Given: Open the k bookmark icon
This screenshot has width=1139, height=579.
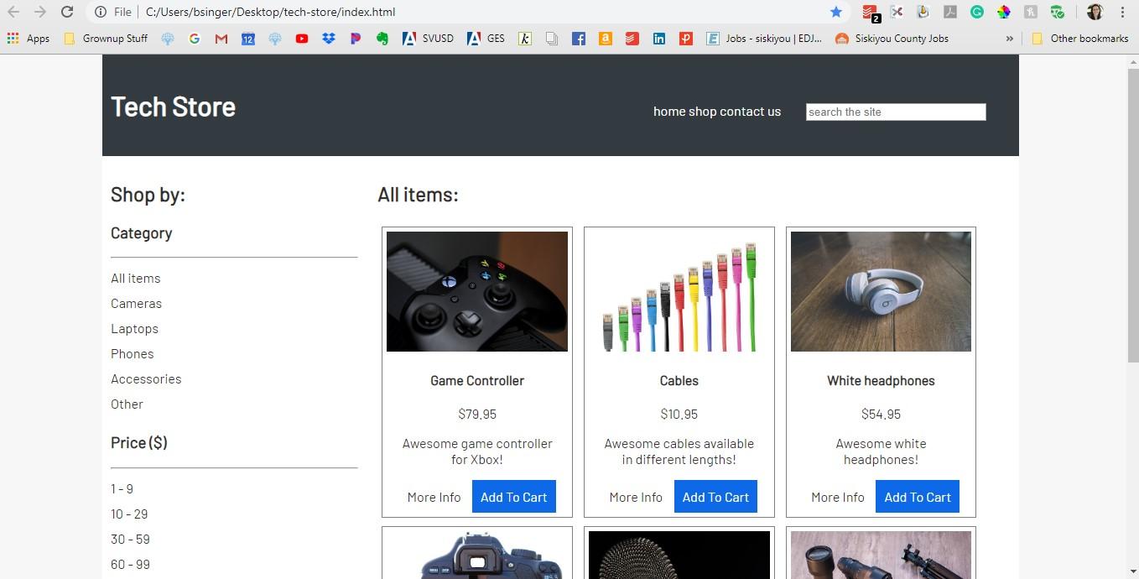Looking at the screenshot, I should point(525,38).
